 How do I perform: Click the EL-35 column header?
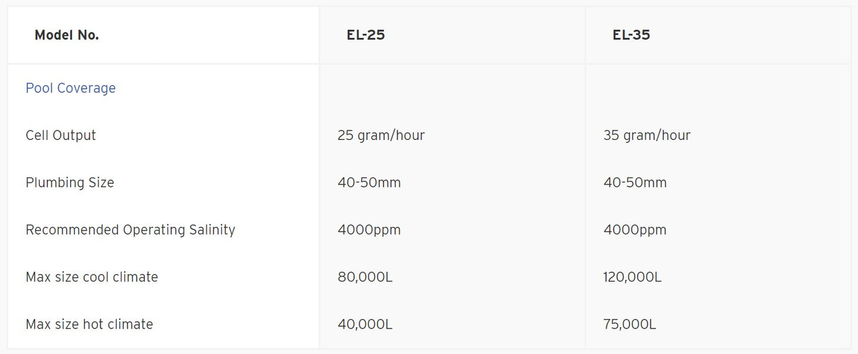[x=631, y=35]
